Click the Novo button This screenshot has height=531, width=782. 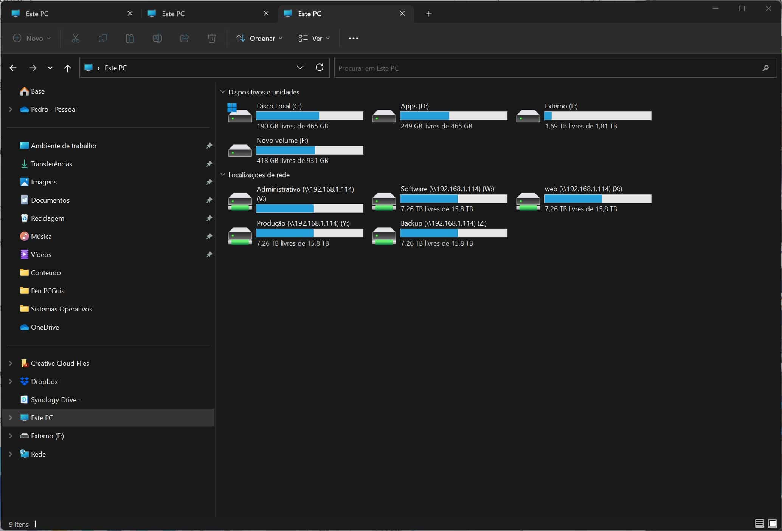coord(32,38)
